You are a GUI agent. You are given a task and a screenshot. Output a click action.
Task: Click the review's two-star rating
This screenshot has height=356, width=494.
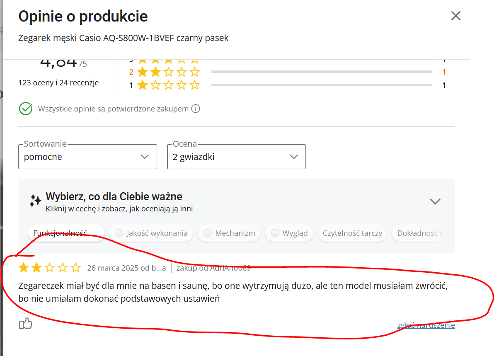(49, 268)
